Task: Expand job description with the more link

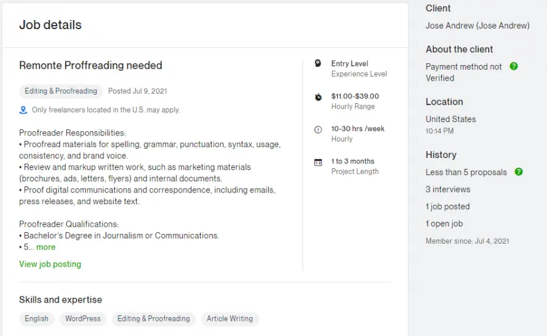Action: click(x=46, y=247)
